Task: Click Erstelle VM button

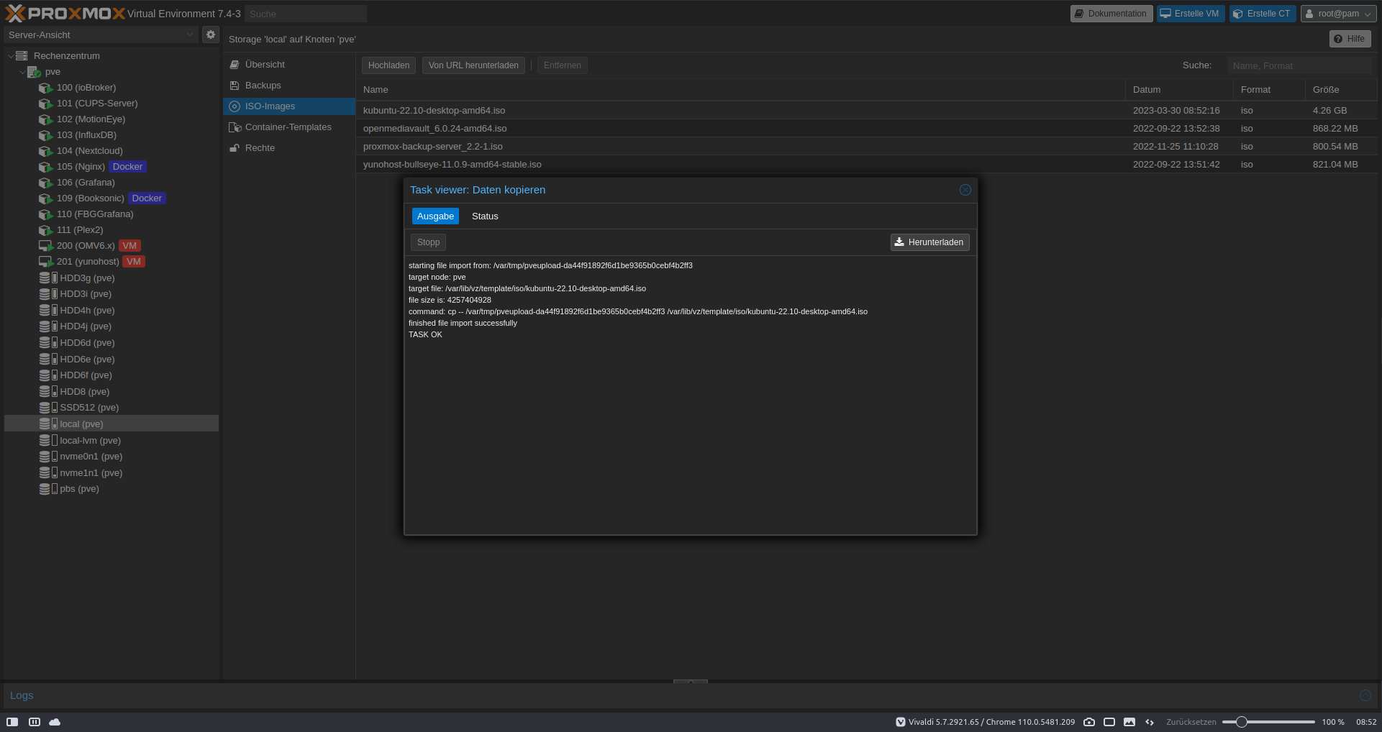Action: pos(1190,14)
